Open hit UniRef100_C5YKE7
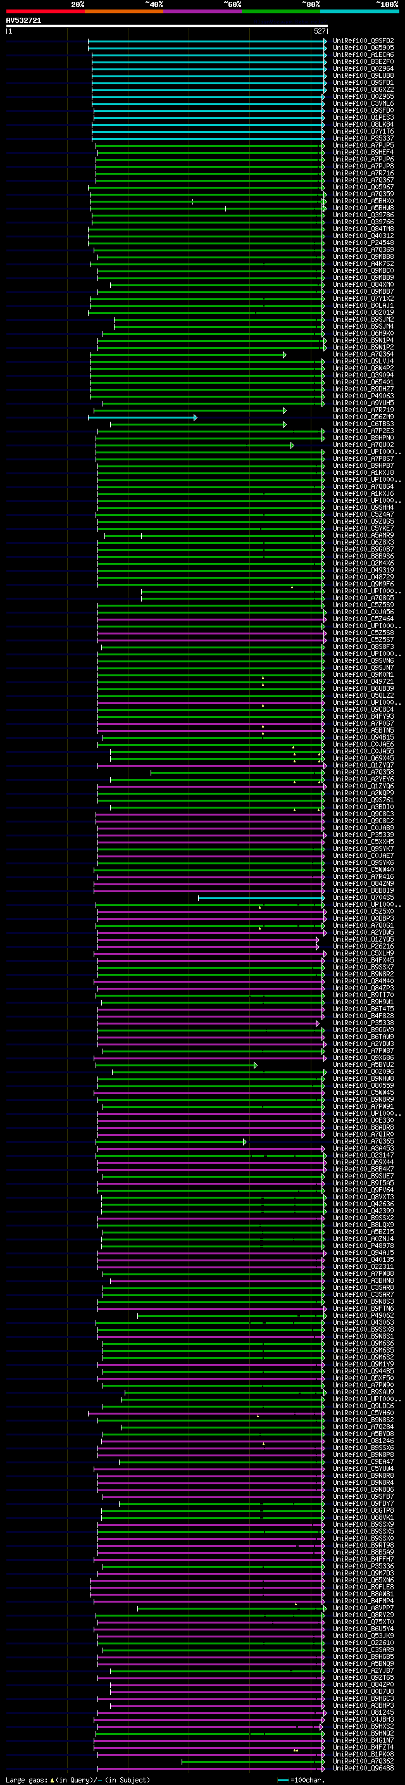This screenshot has height=1785, width=405. (x=363, y=529)
